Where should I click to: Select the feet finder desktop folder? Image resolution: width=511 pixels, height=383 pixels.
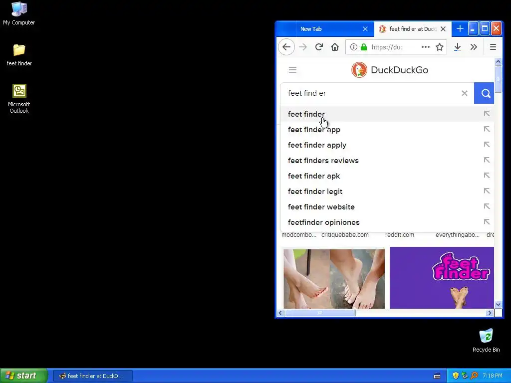pos(19,55)
